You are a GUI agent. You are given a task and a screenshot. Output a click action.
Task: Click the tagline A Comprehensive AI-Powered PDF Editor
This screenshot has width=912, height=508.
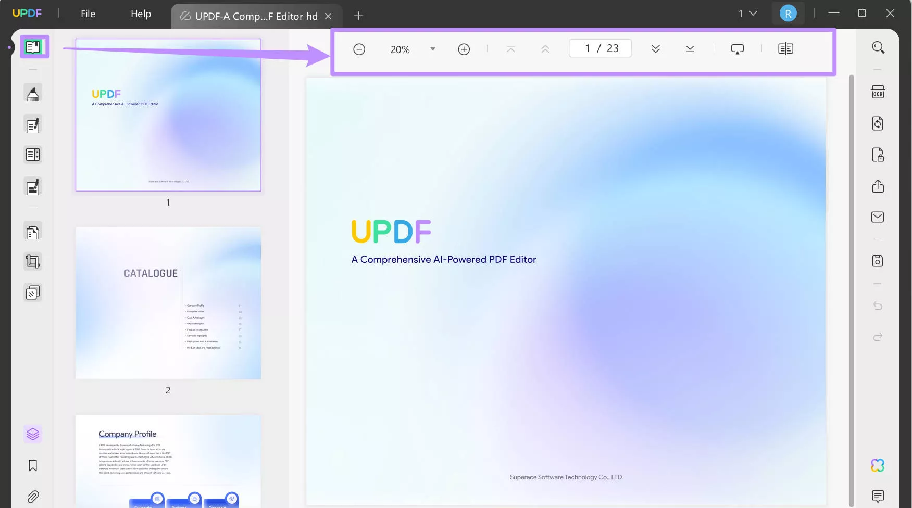pos(444,260)
